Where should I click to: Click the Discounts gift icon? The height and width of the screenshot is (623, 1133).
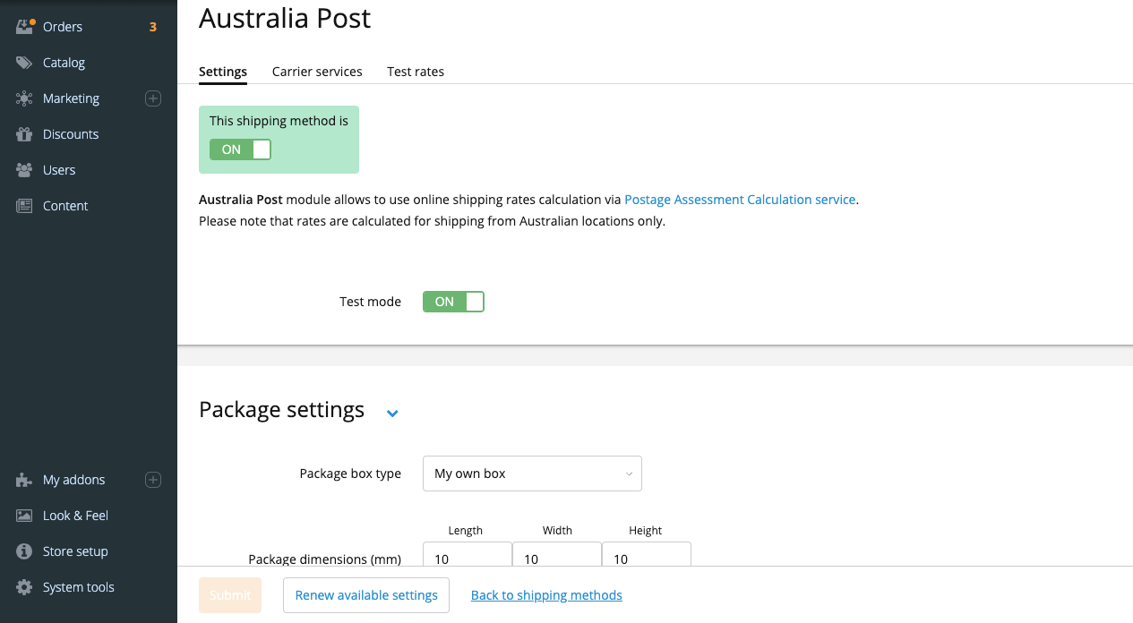click(x=24, y=134)
